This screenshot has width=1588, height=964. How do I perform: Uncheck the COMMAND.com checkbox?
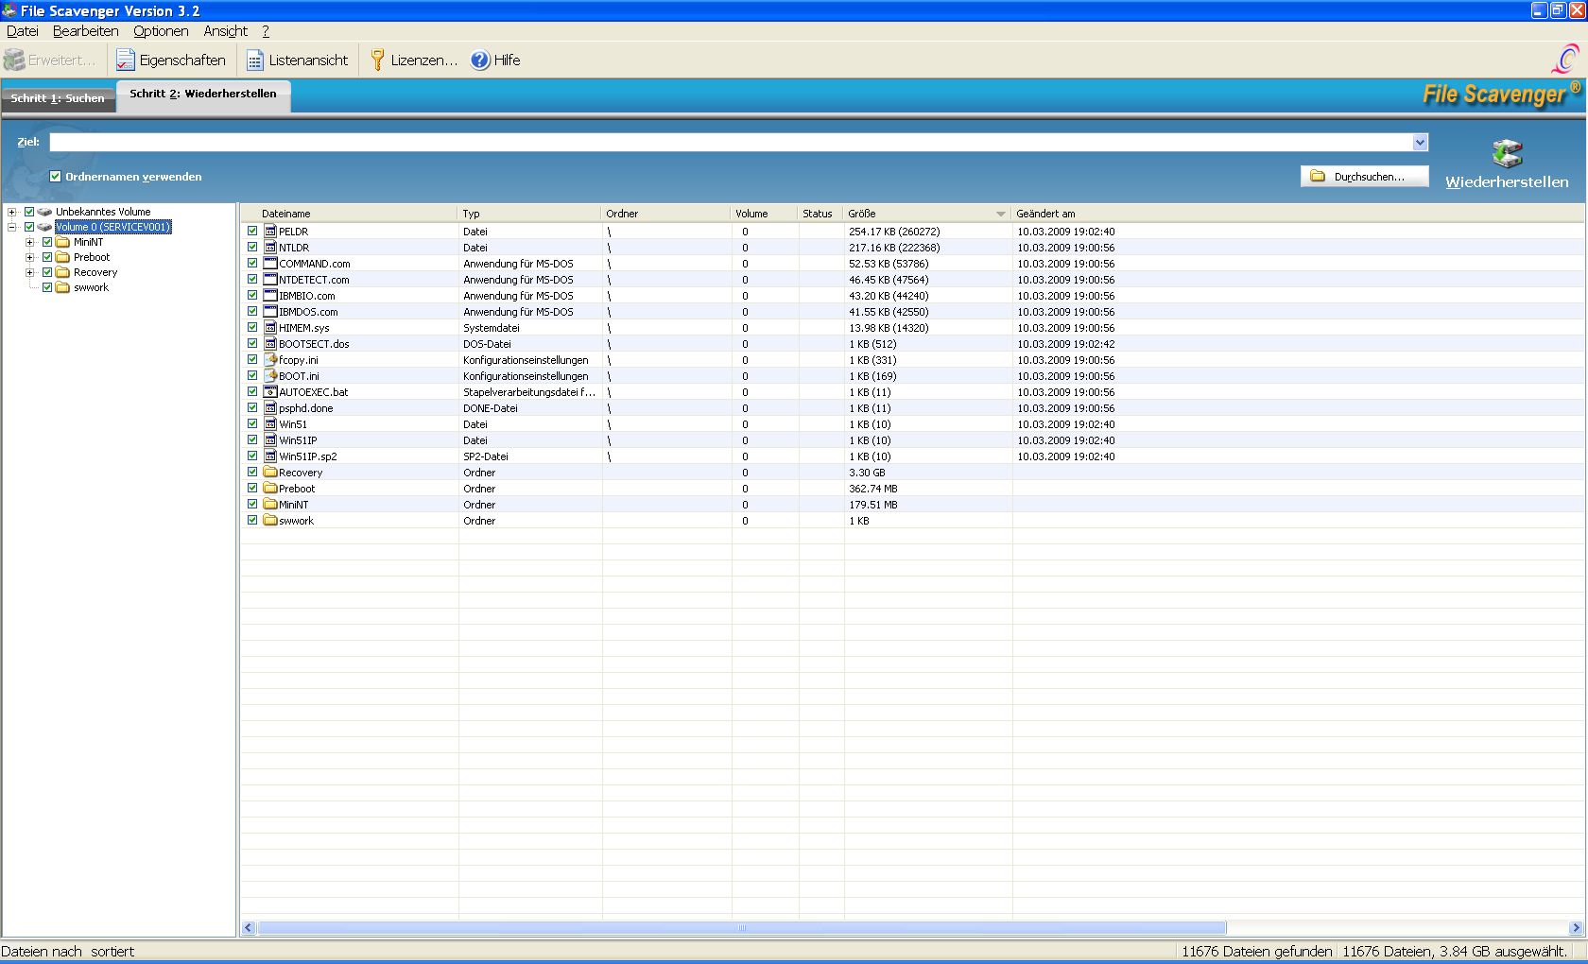tap(252, 264)
